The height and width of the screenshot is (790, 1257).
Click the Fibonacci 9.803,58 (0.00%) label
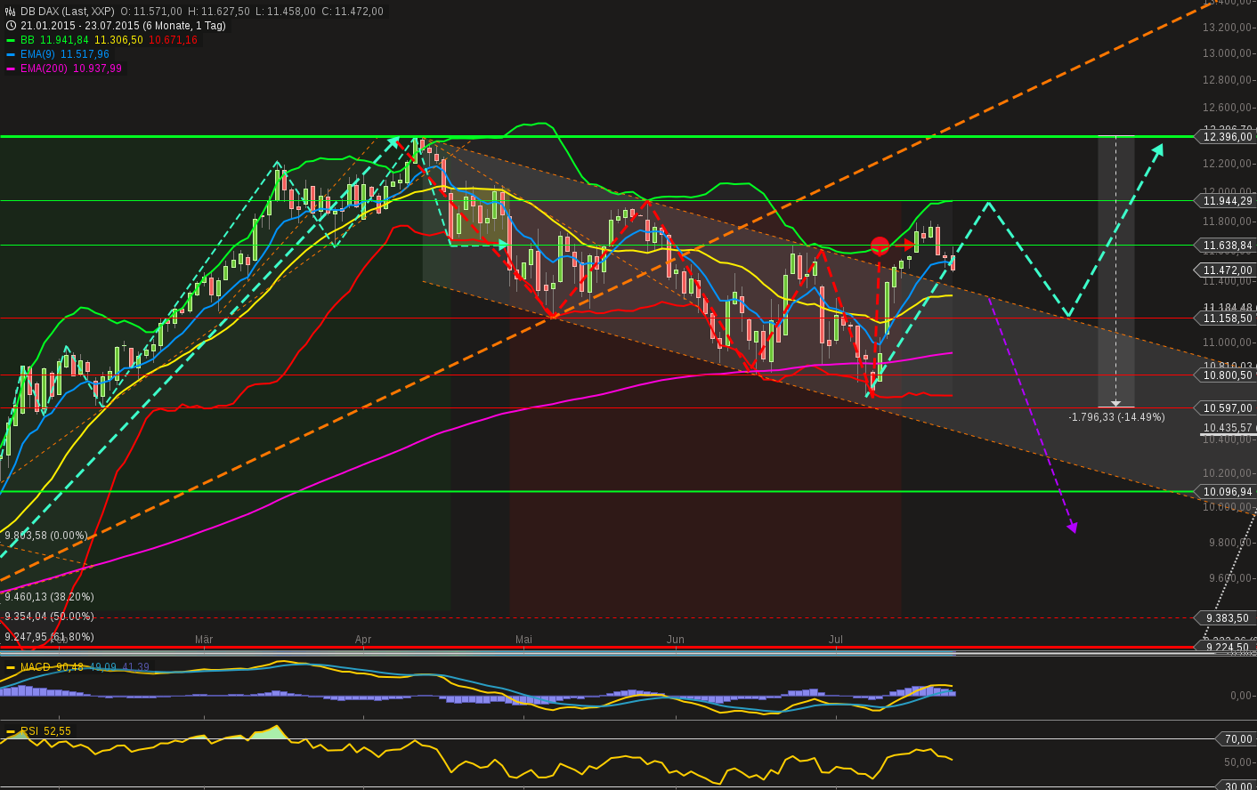46,536
